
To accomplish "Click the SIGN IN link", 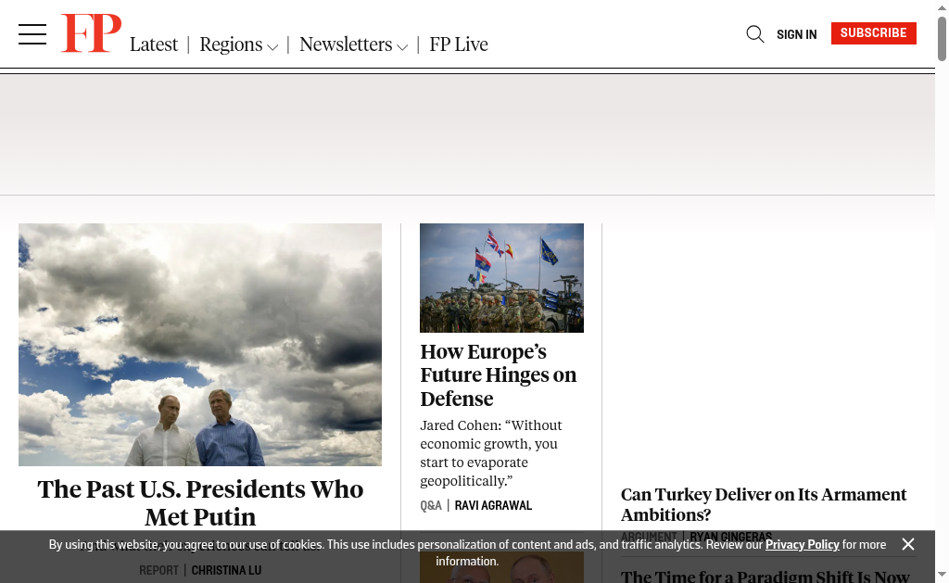I will [x=796, y=34].
